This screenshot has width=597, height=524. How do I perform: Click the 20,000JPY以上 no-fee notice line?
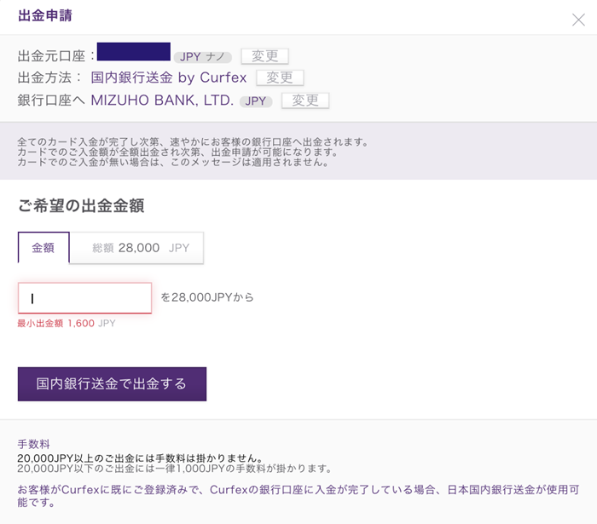140,458
